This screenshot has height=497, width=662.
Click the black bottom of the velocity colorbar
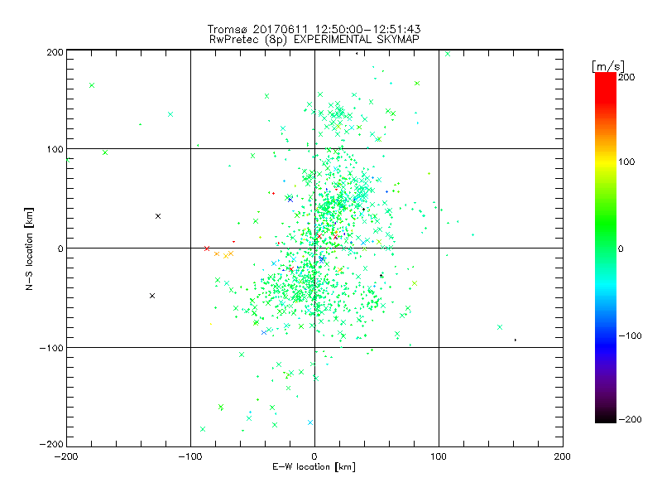point(606,417)
